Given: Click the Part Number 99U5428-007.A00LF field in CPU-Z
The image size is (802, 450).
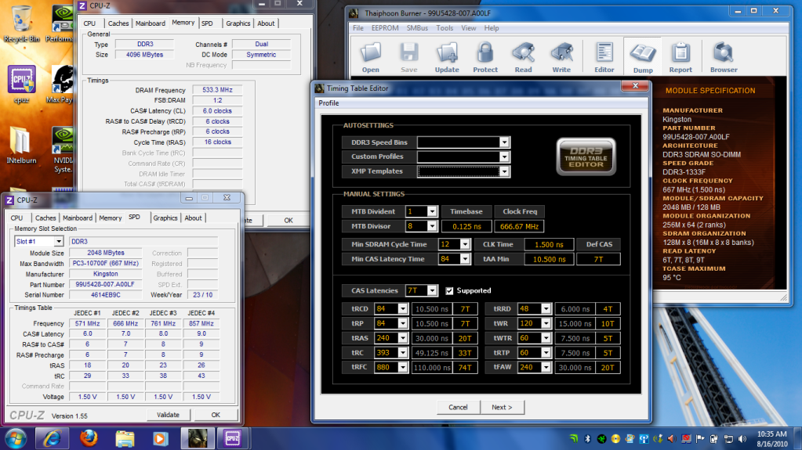Looking at the screenshot, I should click(x=105, y=285).
